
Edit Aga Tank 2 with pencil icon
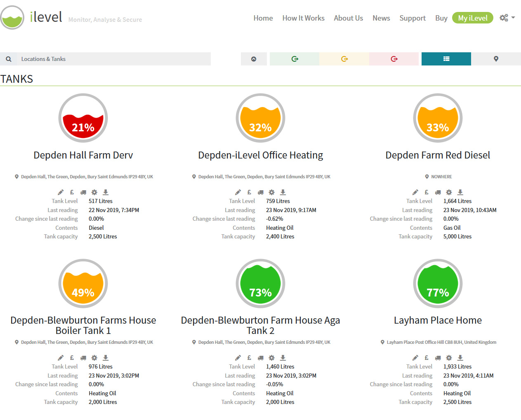click(x=238, y=358)
